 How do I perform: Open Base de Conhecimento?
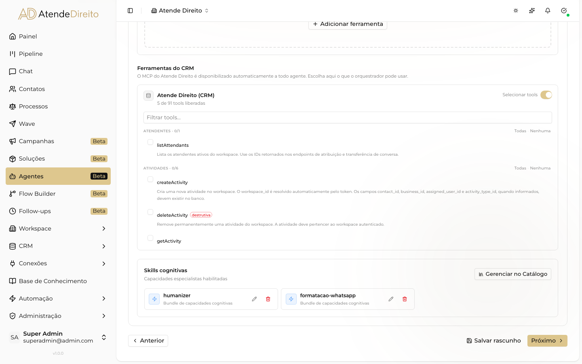[58, 281]
